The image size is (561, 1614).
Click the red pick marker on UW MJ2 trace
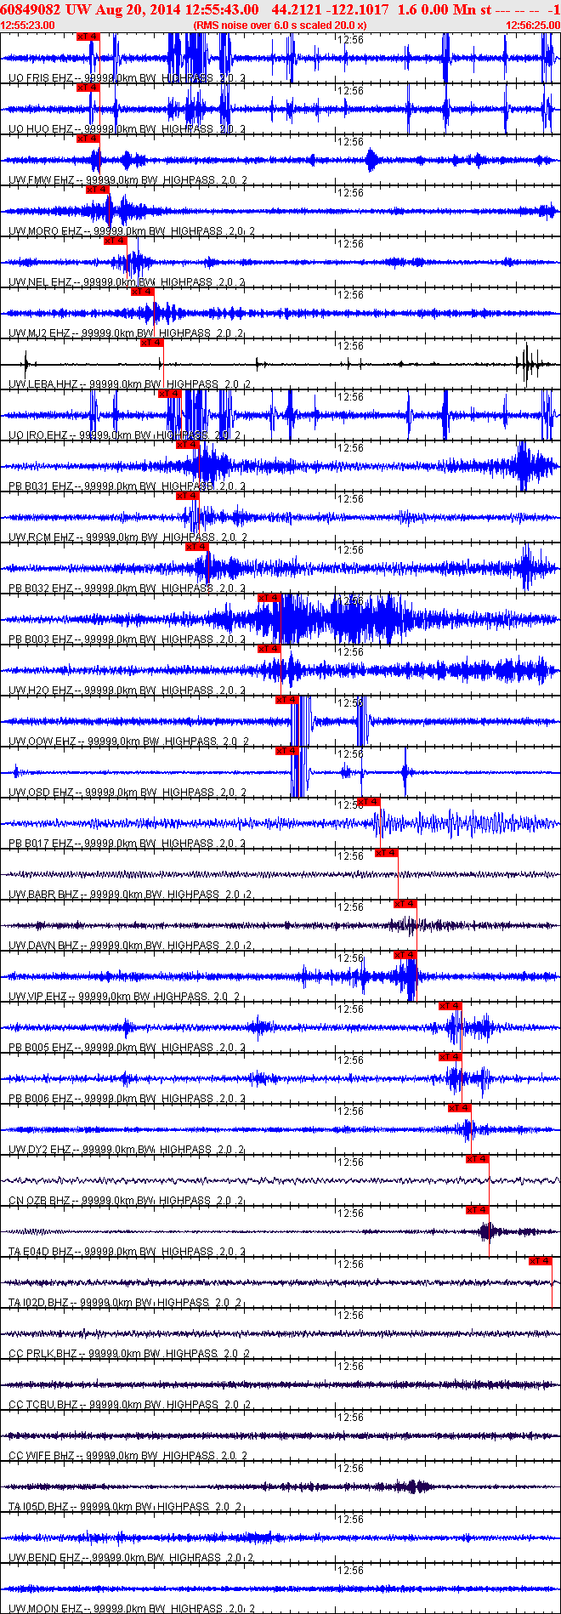[143, 292]
